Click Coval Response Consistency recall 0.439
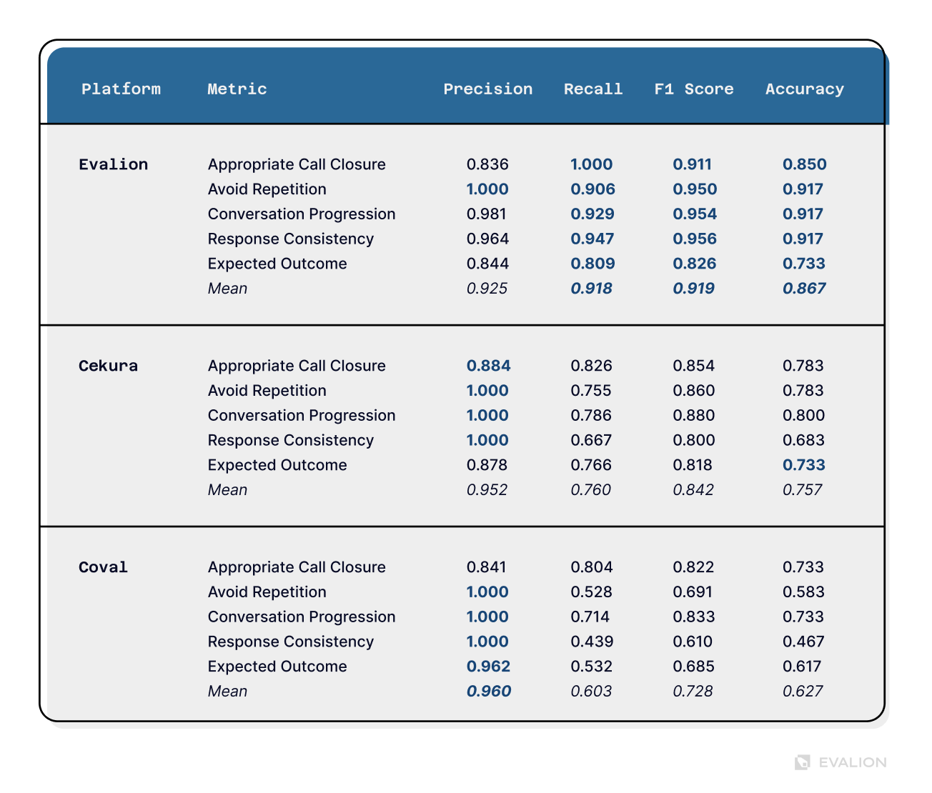The image size is (932, 793). coord(592,642)
